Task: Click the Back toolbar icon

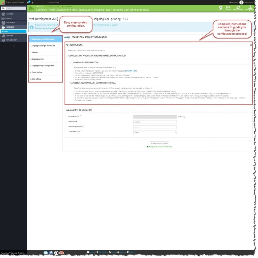Action: pos(221,8)
